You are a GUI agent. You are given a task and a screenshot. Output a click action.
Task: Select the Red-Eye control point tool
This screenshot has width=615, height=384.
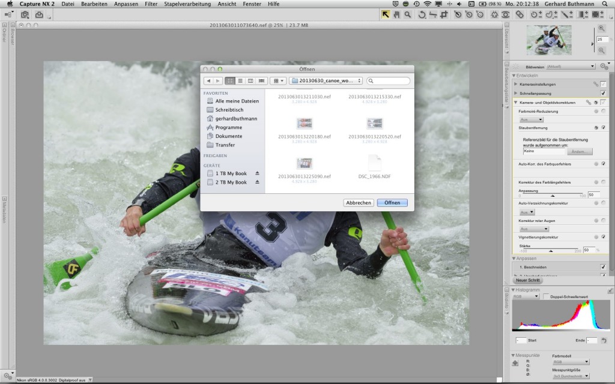coord(506,15)
